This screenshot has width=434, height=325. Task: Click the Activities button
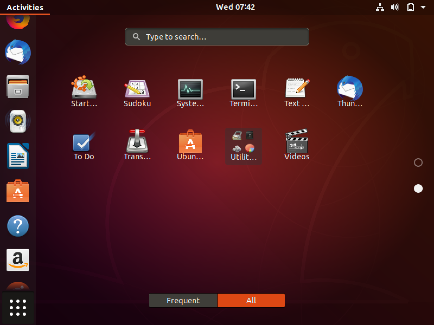25,7
